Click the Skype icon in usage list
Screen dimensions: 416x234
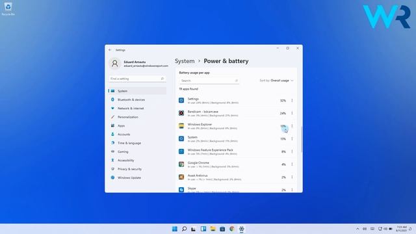(x=181, y=190)
